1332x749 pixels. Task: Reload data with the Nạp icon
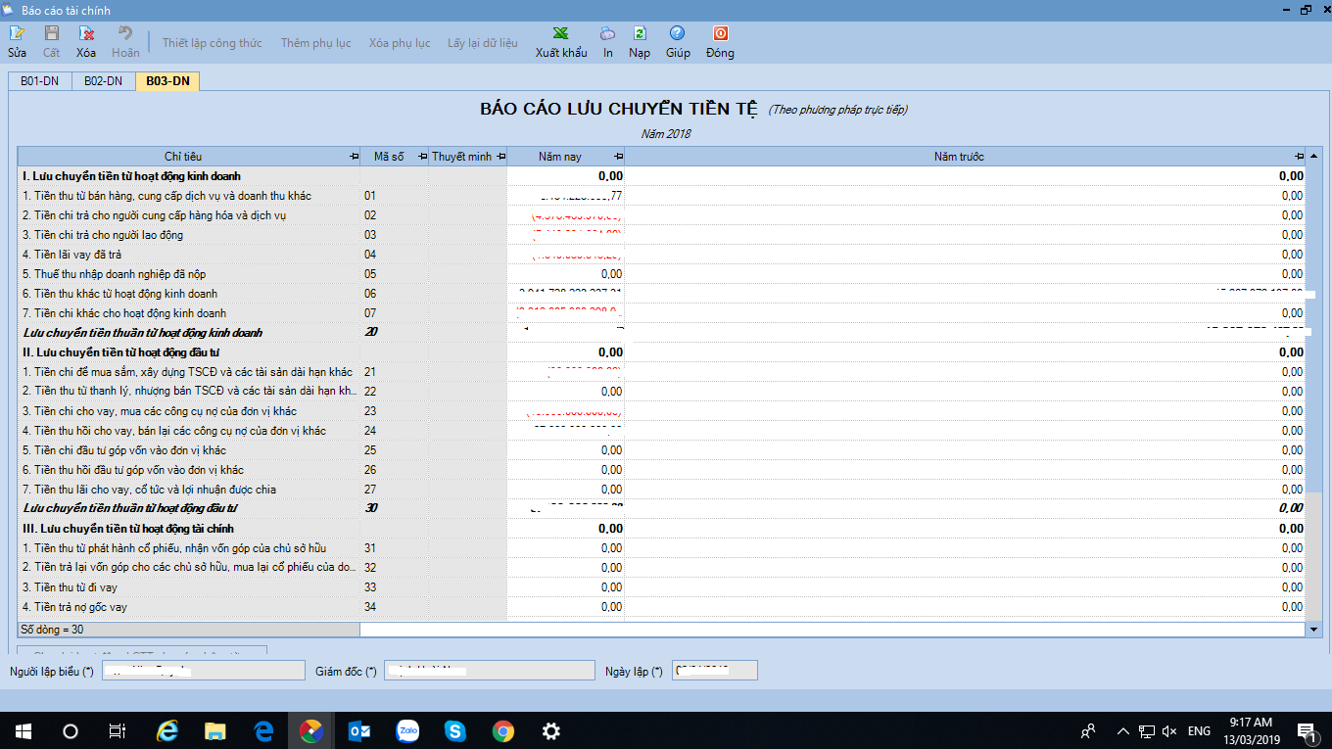click(x=640, y=34)
